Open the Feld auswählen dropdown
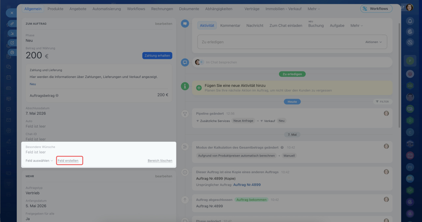The width and height of the screenshot is (422, 222). point(39,161)
